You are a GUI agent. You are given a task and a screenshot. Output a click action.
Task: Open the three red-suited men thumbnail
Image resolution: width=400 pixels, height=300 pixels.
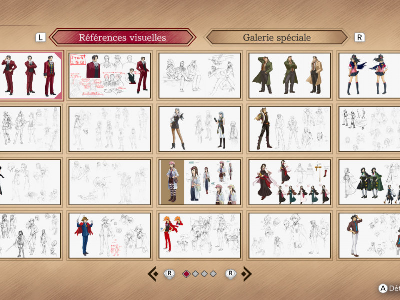click(30, 75)
